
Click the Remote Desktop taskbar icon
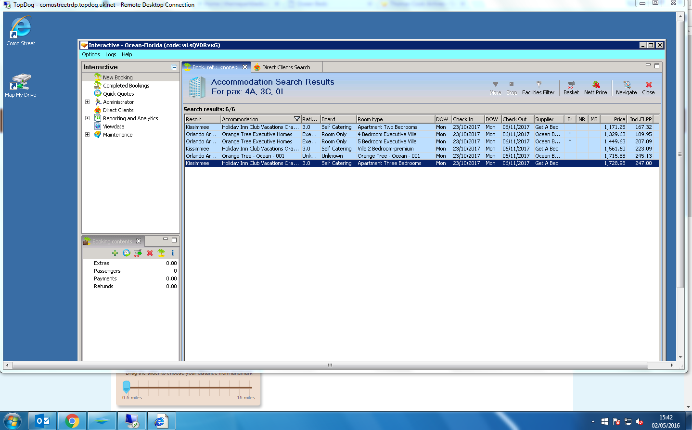pyautogui.click(x=131, y=421)
